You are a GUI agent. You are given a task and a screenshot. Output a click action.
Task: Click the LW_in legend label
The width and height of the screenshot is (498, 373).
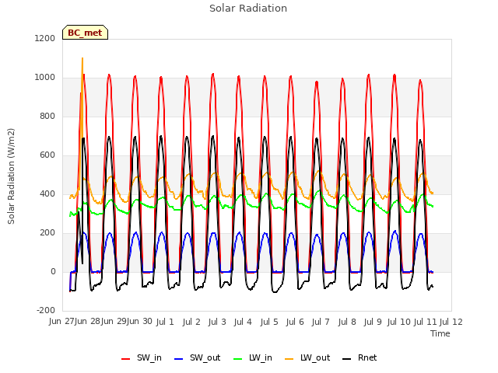tap(261, 357)
